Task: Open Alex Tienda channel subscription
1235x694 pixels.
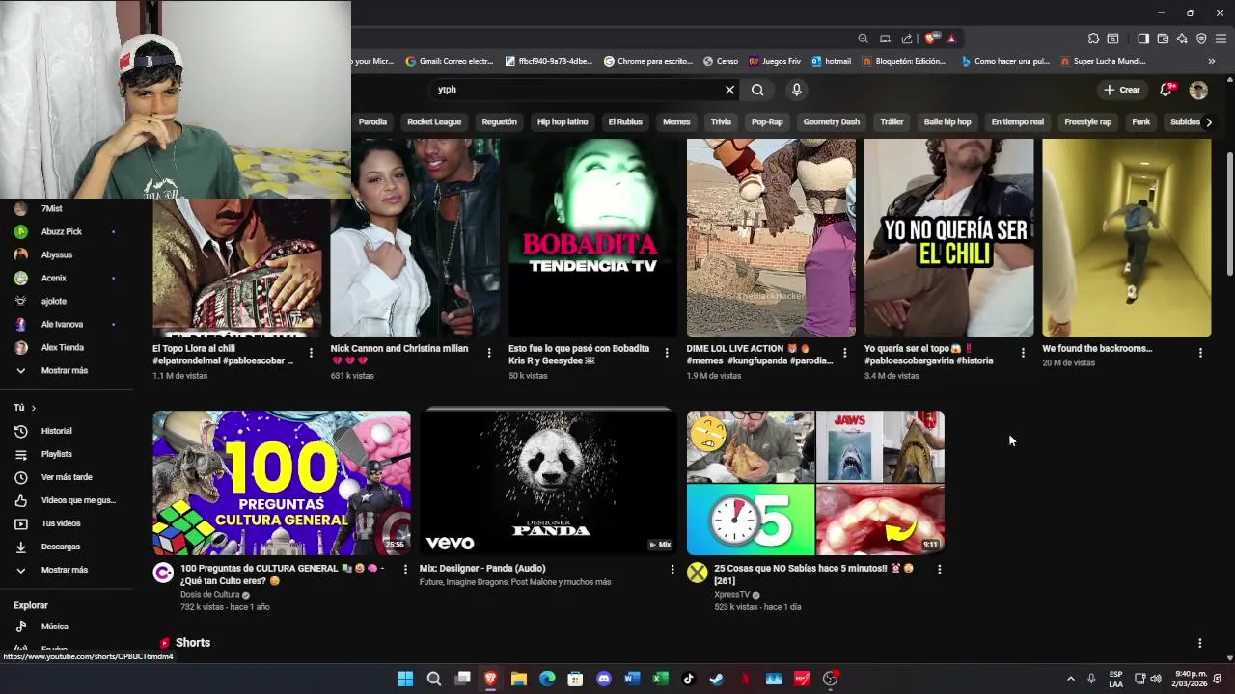Action: [x=62, y=348]
